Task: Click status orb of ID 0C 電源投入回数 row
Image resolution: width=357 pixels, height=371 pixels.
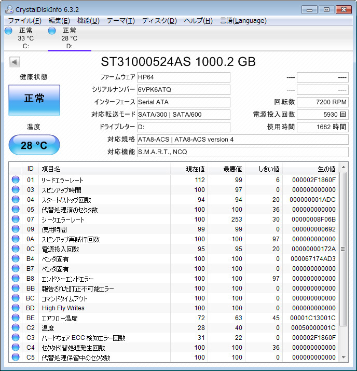Action: tap(16, 249)
